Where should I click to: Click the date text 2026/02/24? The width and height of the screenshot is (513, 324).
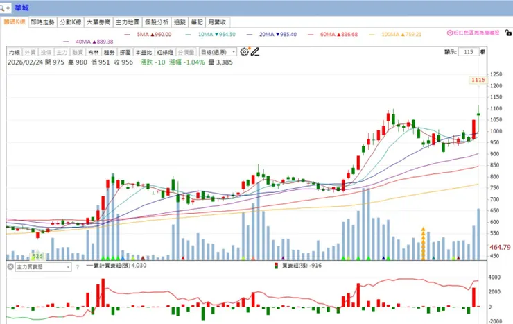(25, 62)
